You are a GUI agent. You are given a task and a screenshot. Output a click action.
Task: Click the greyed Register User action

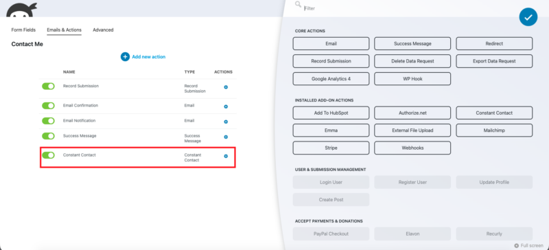point(412,182)
